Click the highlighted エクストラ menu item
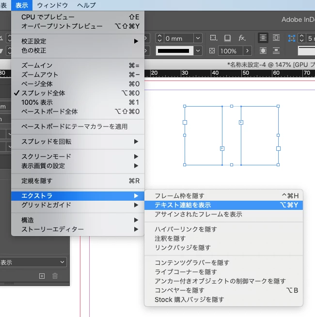This screenshot has height=317, width=315. 78,196
